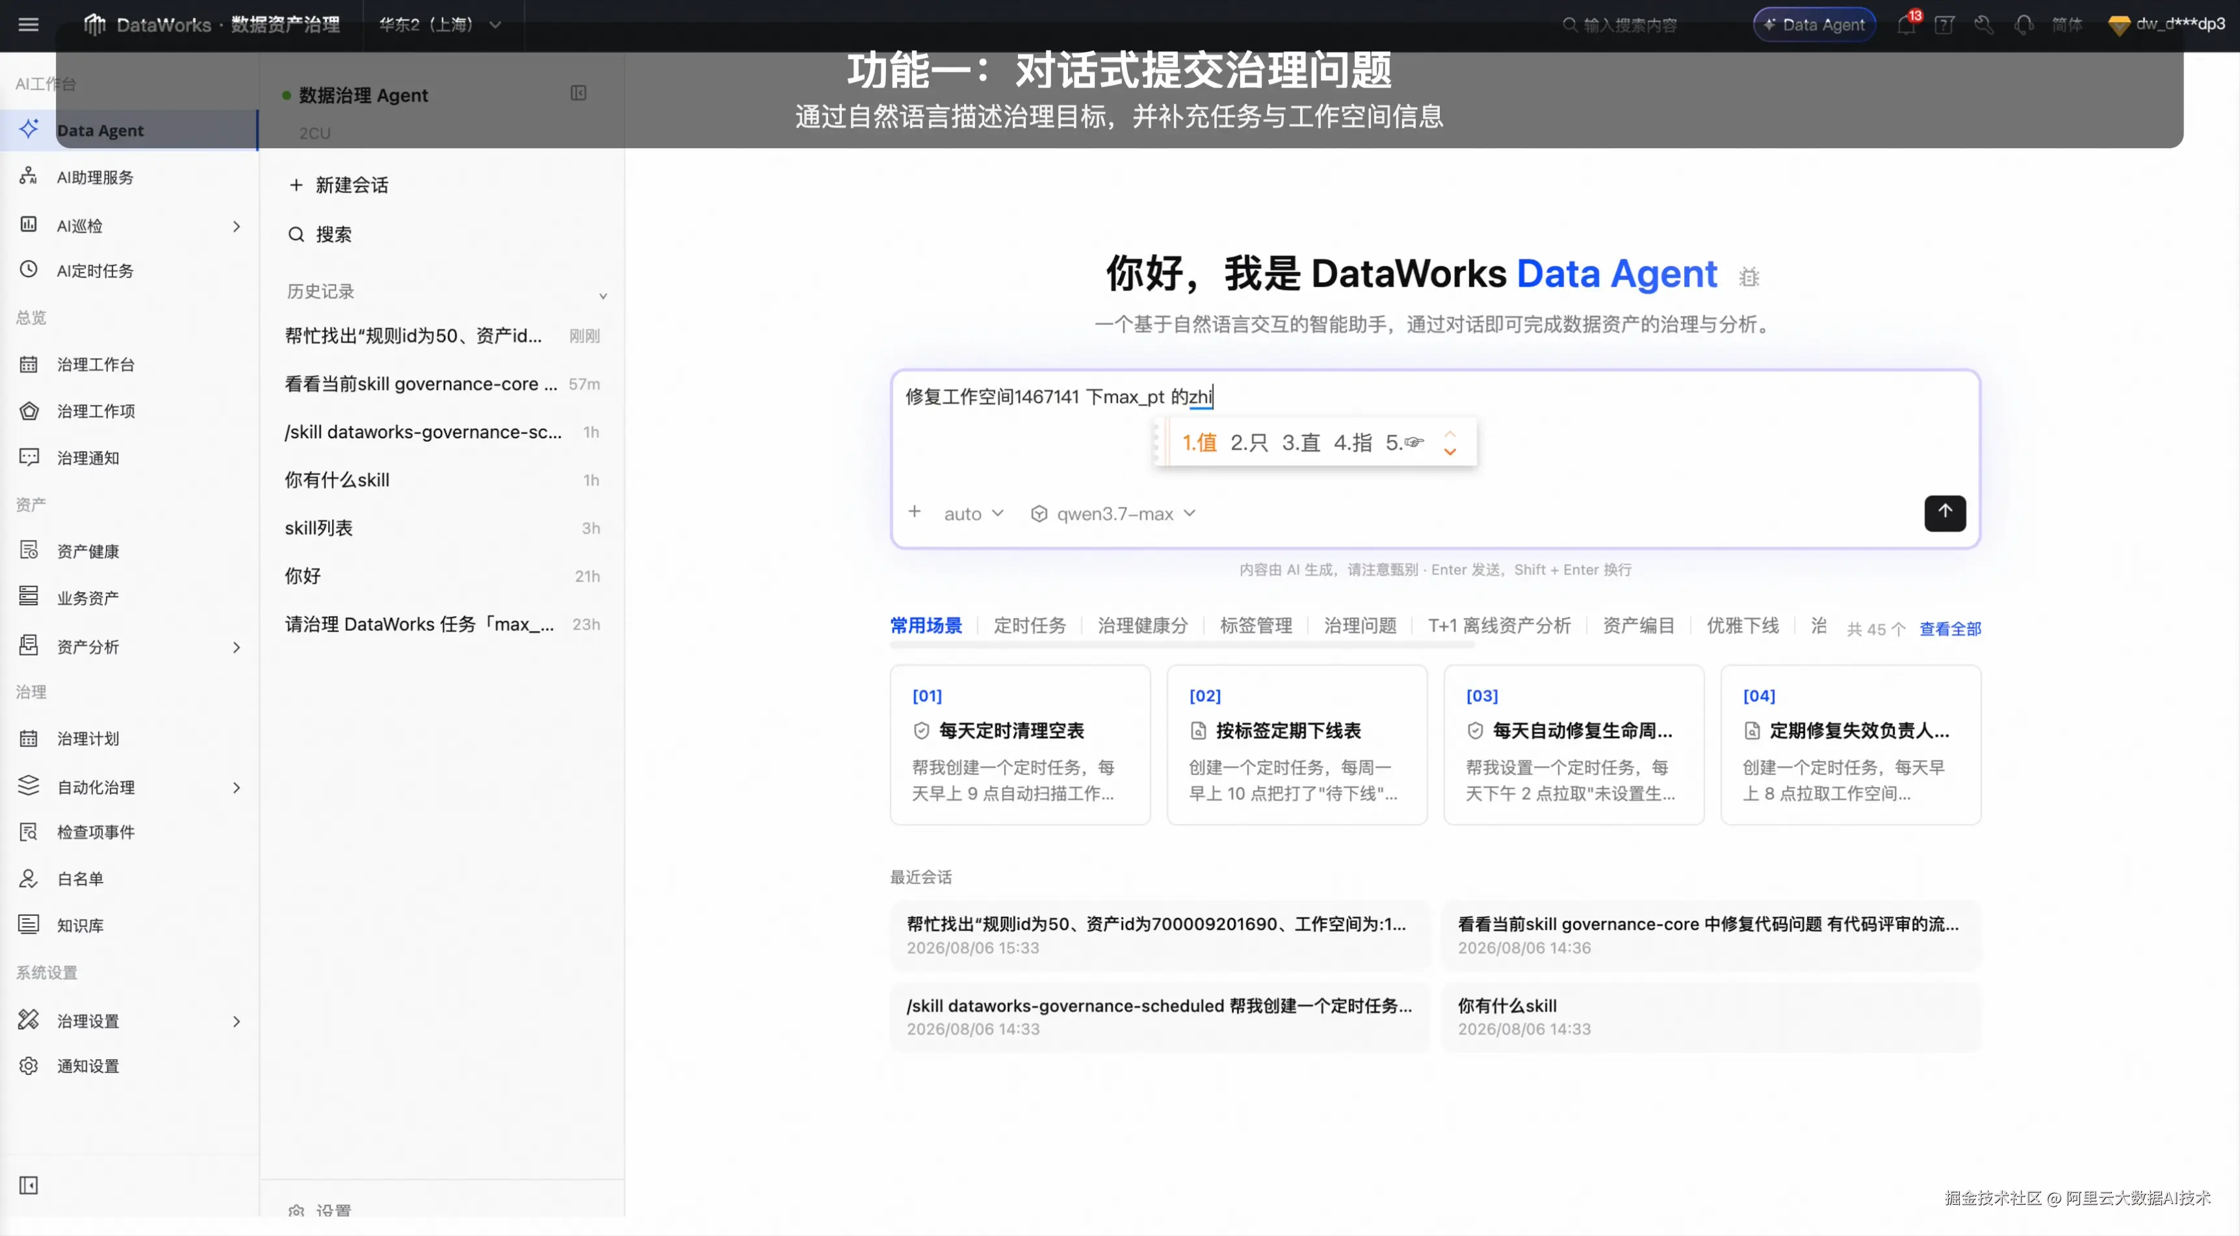
Task: Switch to the 治理健康分 tab
Action: [1143, 625]
